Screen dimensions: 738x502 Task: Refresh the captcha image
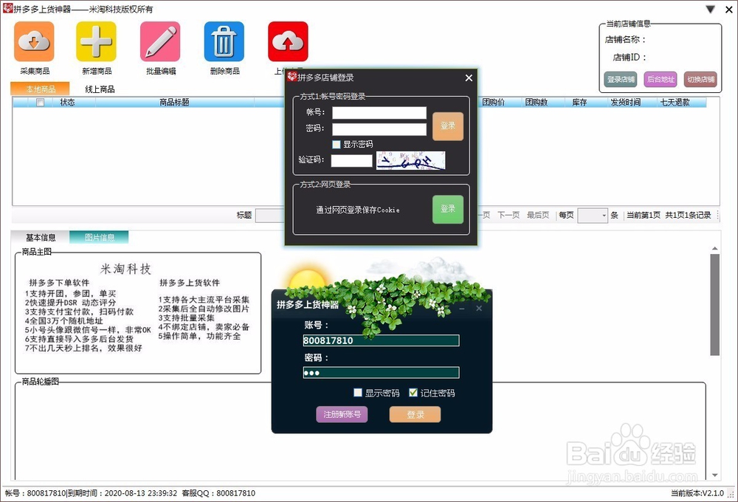[x=410, y=160]
